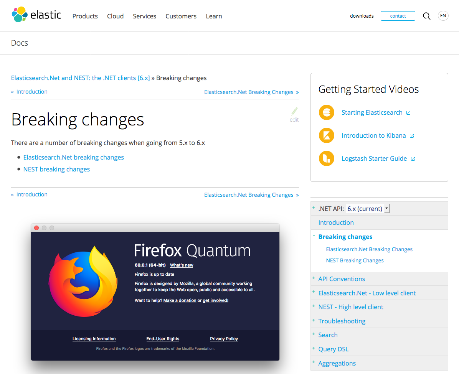459x374 pixels.
Task: Open Introduction to Kibana video link
Action: click(x=374, y=136)
